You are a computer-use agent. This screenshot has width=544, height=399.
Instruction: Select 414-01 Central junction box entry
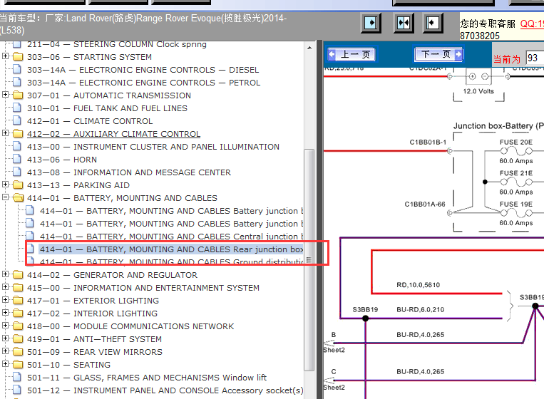tap(171, 237)
